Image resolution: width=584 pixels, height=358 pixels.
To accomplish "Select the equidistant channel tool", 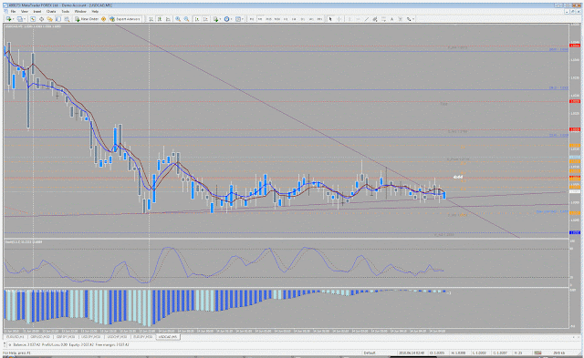I will 375,19.
